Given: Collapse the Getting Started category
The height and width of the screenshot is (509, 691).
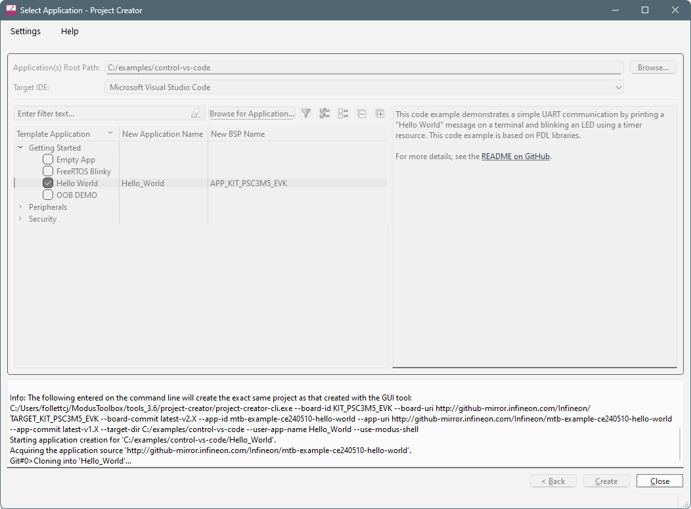Looking at the screenshot, I should (x=20, y=148).
